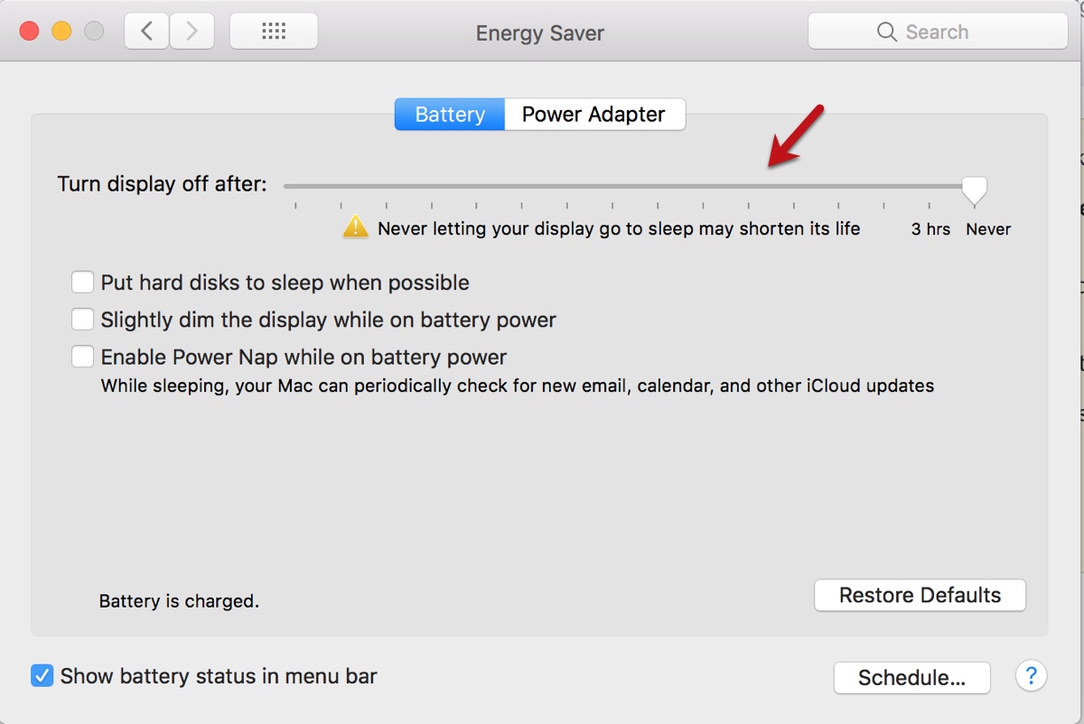Viewport: 1084px width, 724px height.
Task: Switch to the Power Adapter tab
Action: point(593,115)
